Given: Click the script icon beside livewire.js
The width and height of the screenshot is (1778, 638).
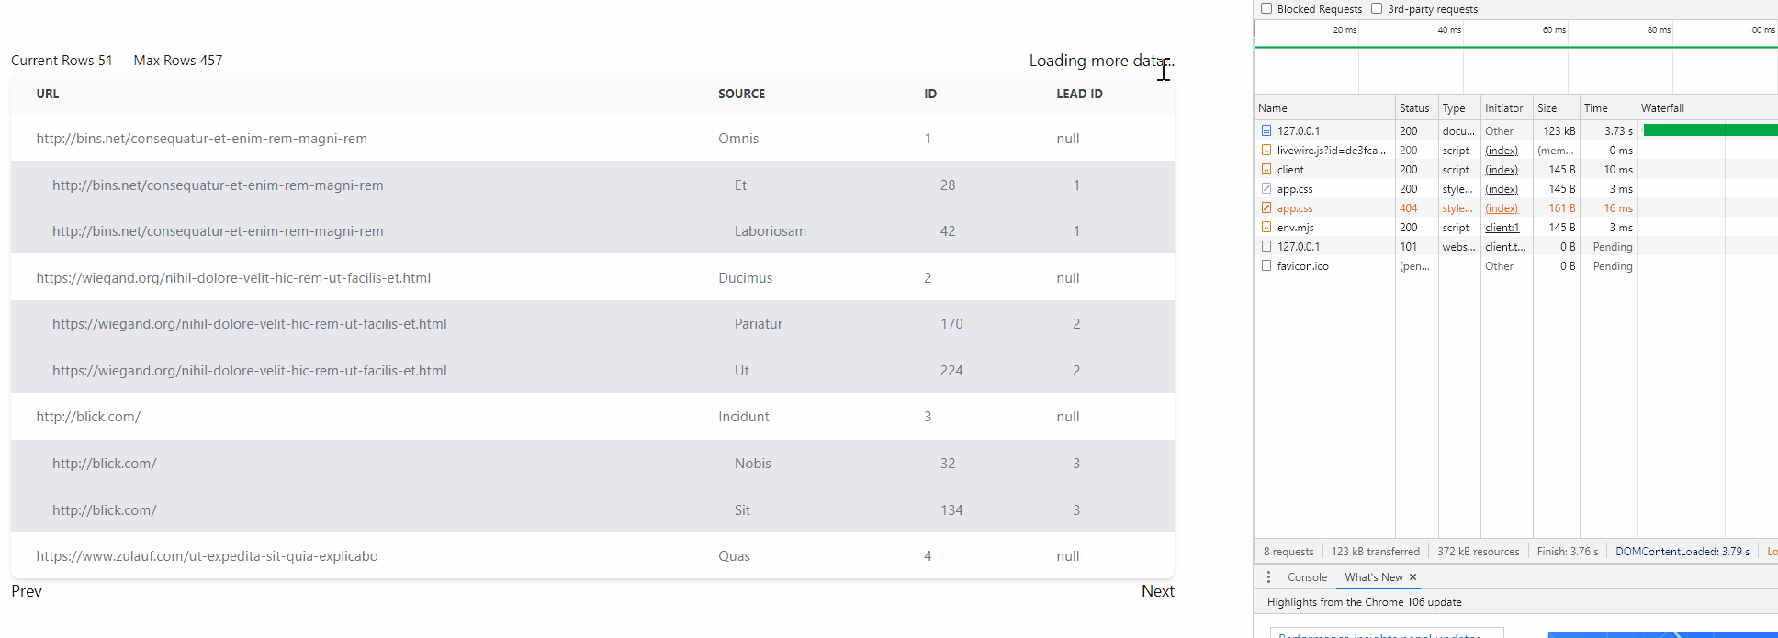Looking at the screenshot, I should point(1266,151).
